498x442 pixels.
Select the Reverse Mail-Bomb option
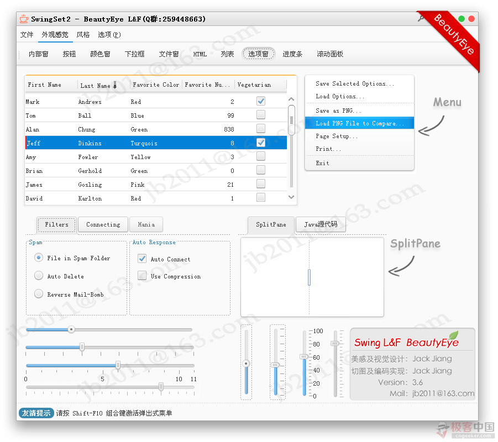[x=38, y=293]
